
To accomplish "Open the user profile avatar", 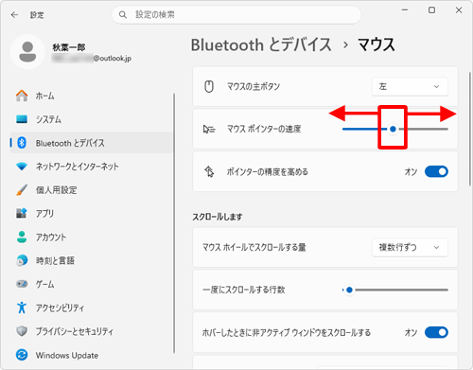I will pos(27,52).
